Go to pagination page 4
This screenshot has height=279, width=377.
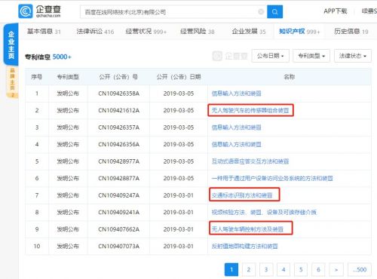tap(284, 270)
